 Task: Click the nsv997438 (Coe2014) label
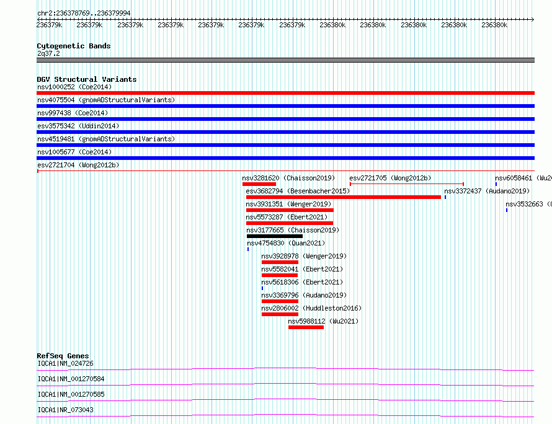click(x=73, y=113)
